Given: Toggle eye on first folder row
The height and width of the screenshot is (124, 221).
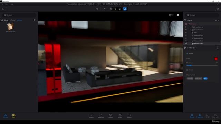Looking at the screenshot, I should click(186, 27).
